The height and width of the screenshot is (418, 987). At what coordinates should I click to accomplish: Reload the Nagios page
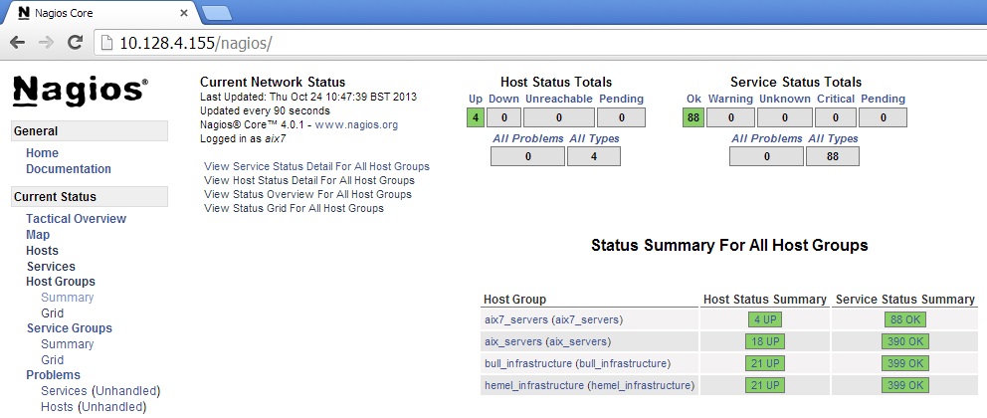[75, 43]
